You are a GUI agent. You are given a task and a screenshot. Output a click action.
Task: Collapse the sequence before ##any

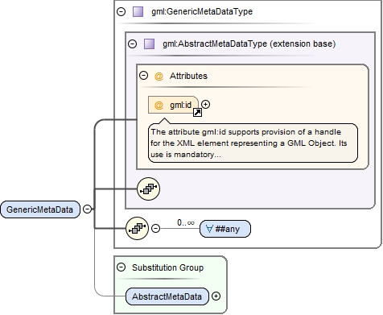[155, 228]
